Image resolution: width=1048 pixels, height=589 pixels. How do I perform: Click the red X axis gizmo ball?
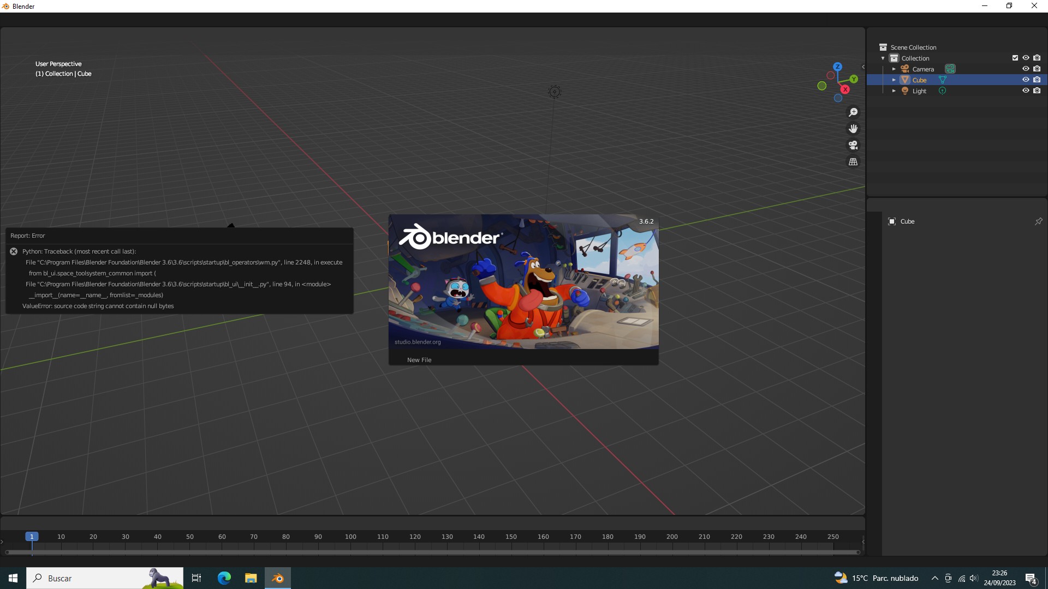[845, 89]
